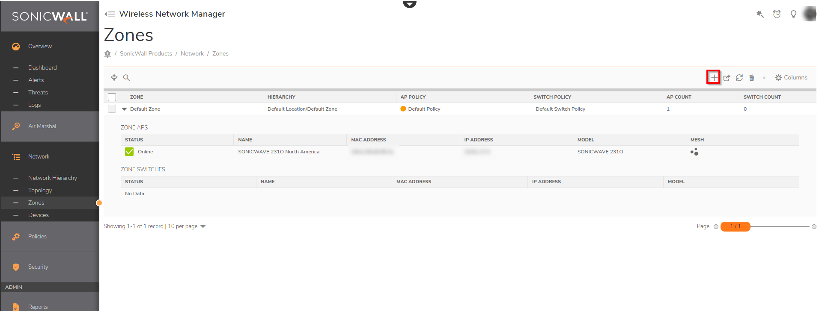Refresh the zones table
This screenshot has height=311, width=819.
coord(739,78)
